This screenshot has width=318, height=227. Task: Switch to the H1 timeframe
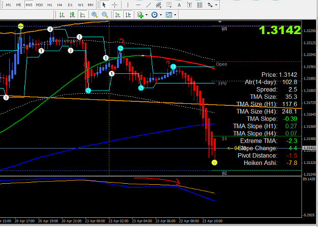[49, 5]
